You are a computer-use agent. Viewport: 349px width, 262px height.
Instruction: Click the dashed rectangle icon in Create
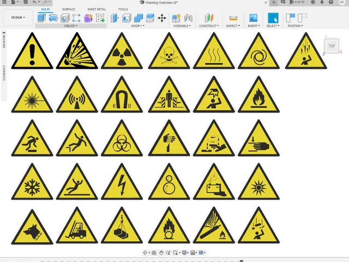click(x=76, y=18)
